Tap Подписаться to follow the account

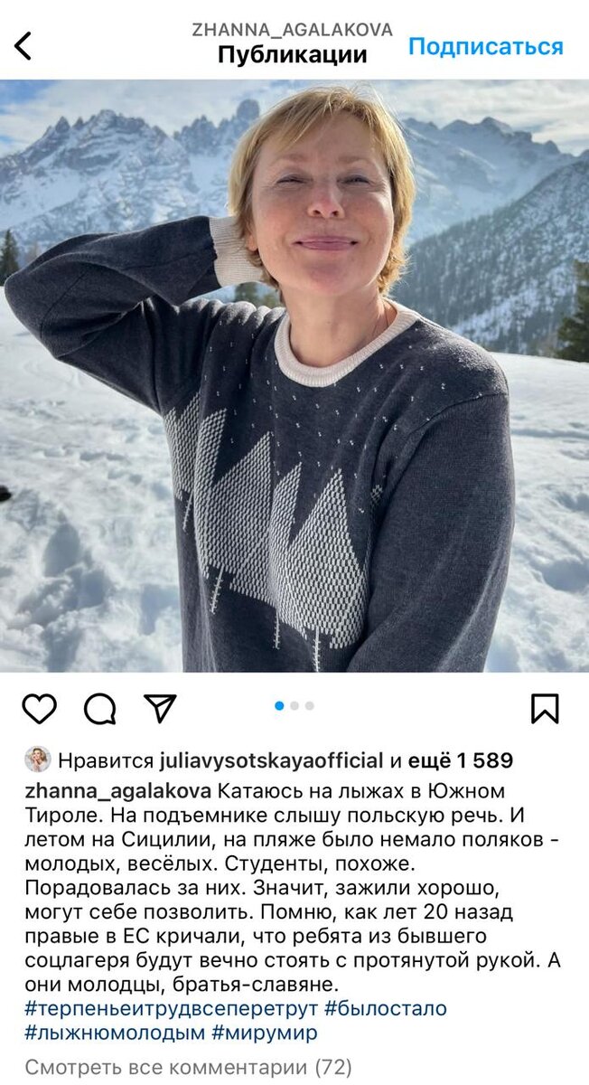(485, 47)
